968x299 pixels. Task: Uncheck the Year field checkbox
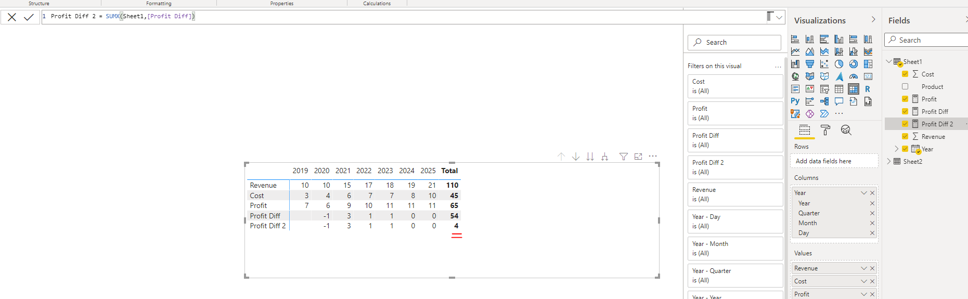(905, 149)
